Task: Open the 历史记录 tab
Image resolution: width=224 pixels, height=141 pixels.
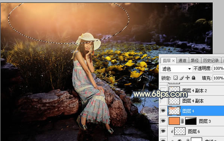Action: [211, 60]
